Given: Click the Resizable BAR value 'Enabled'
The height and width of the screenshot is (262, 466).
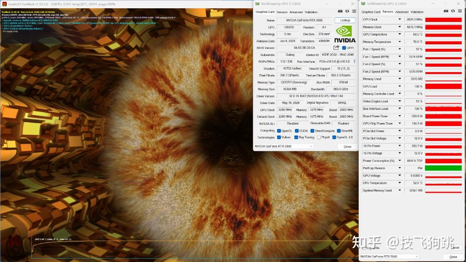Looking at the screenshot, I should [343, 124].
